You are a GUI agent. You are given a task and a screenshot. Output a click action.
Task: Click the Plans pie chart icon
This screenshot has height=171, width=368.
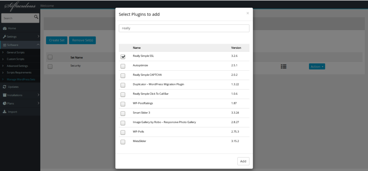4,103
